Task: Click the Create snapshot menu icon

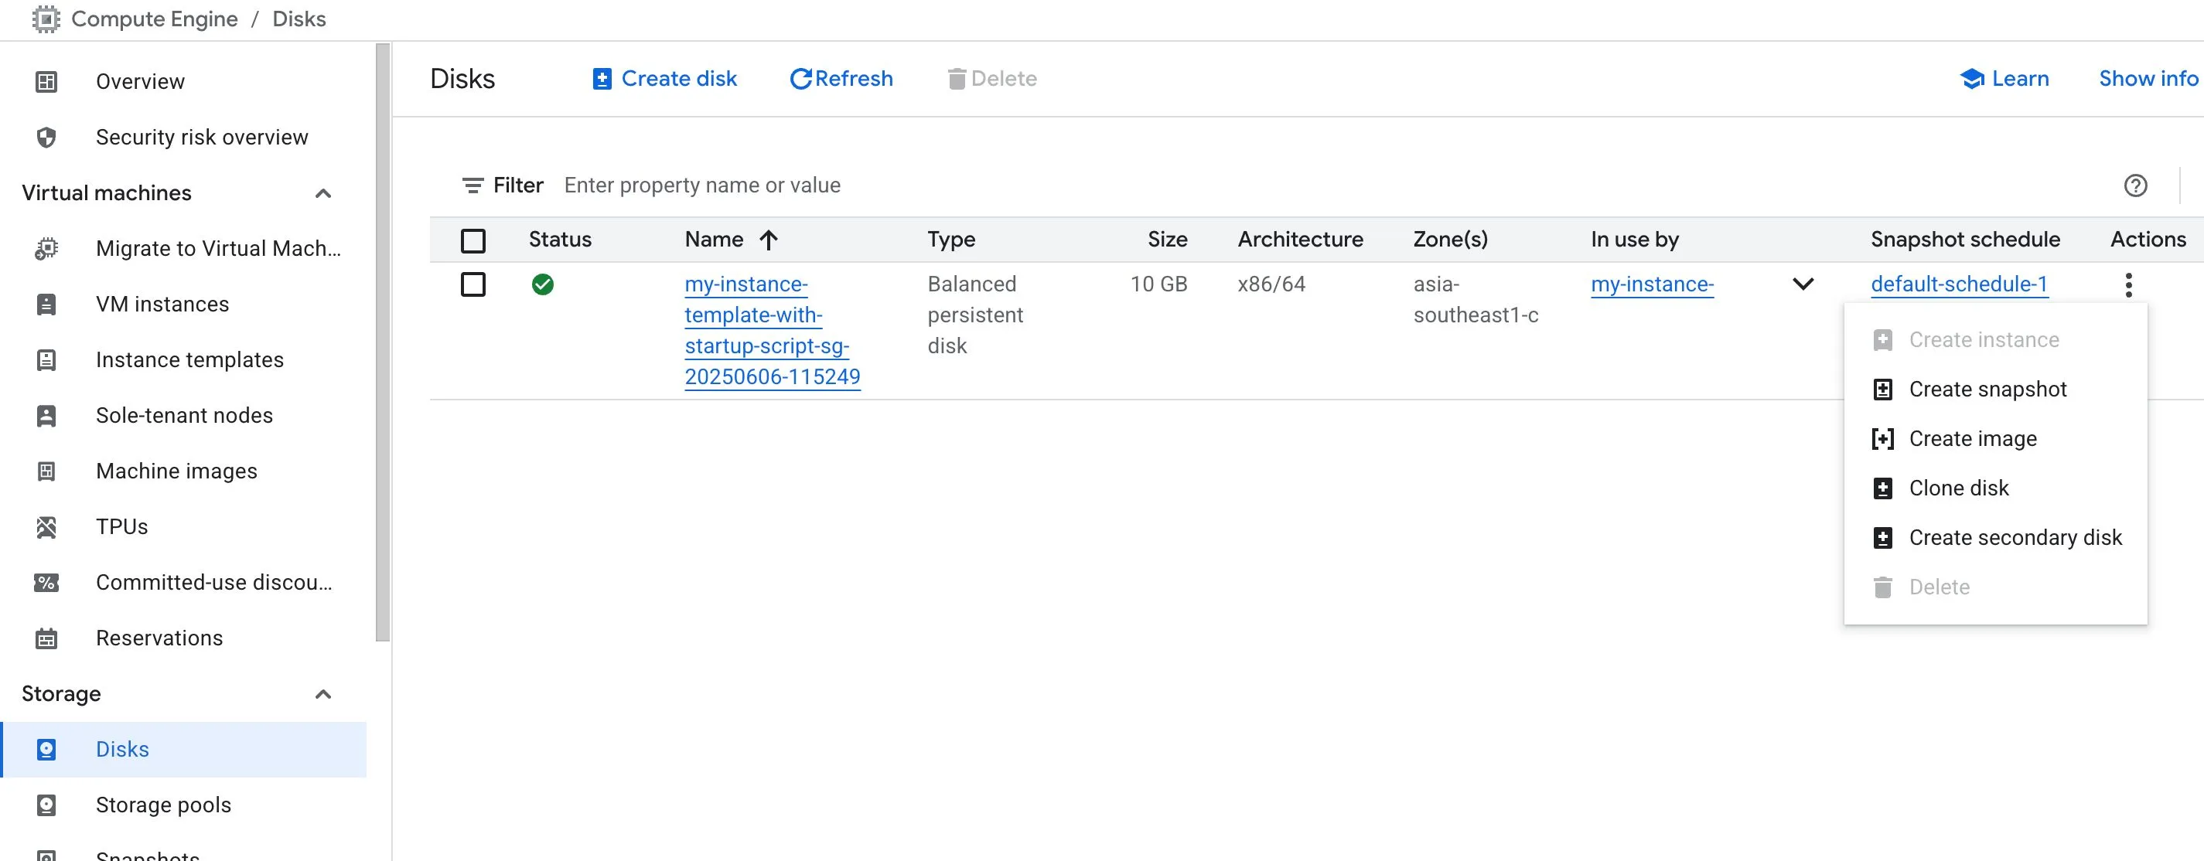Action: (1882, 390)
